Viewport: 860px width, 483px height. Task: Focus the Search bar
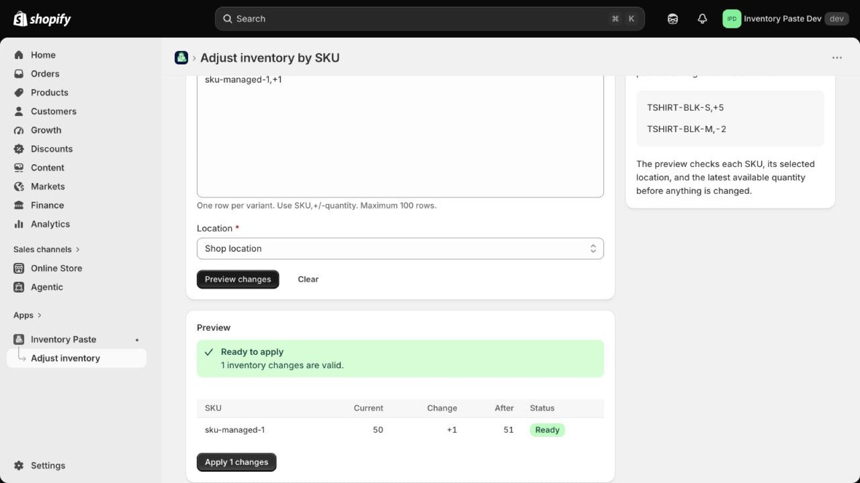(x=429, y=19)
